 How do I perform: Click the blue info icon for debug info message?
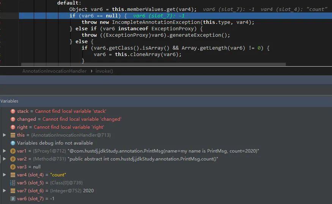13,143
